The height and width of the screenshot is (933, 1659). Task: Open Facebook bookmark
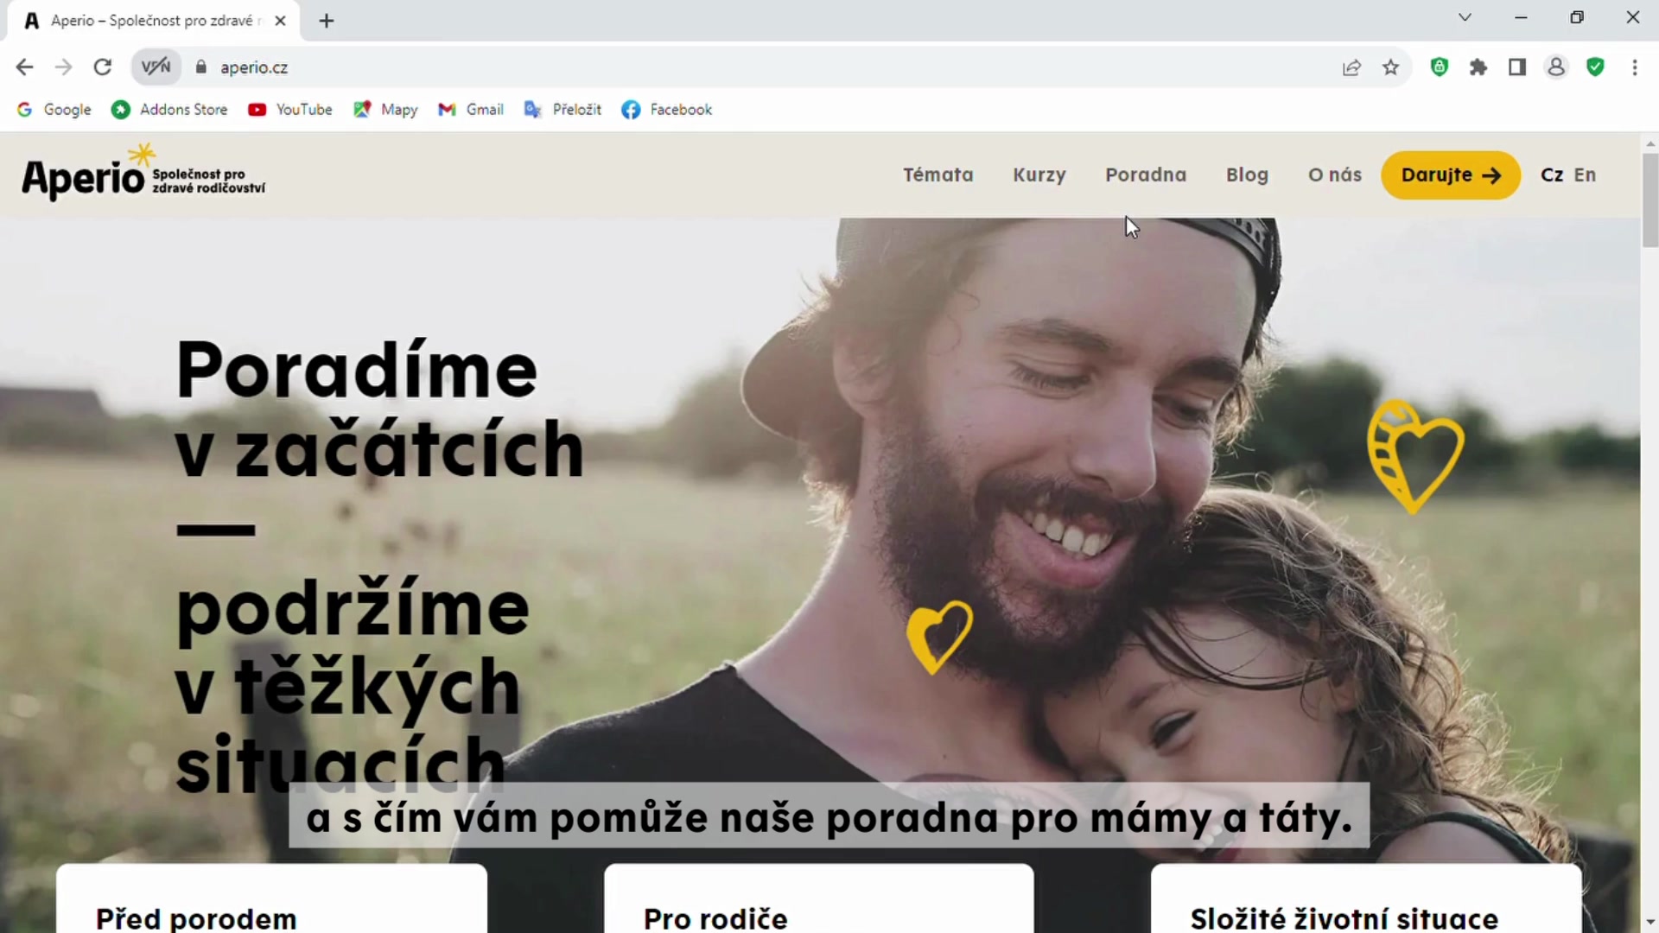click(x=667, y=110)
